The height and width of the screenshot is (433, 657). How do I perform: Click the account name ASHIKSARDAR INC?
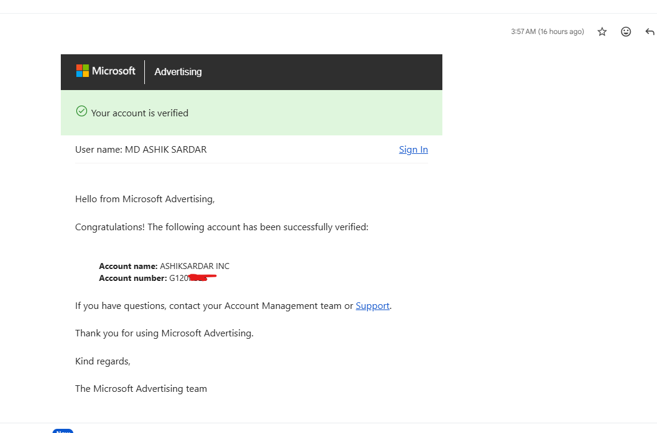194,266
